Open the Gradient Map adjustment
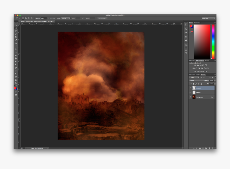 tap(203, 72)
